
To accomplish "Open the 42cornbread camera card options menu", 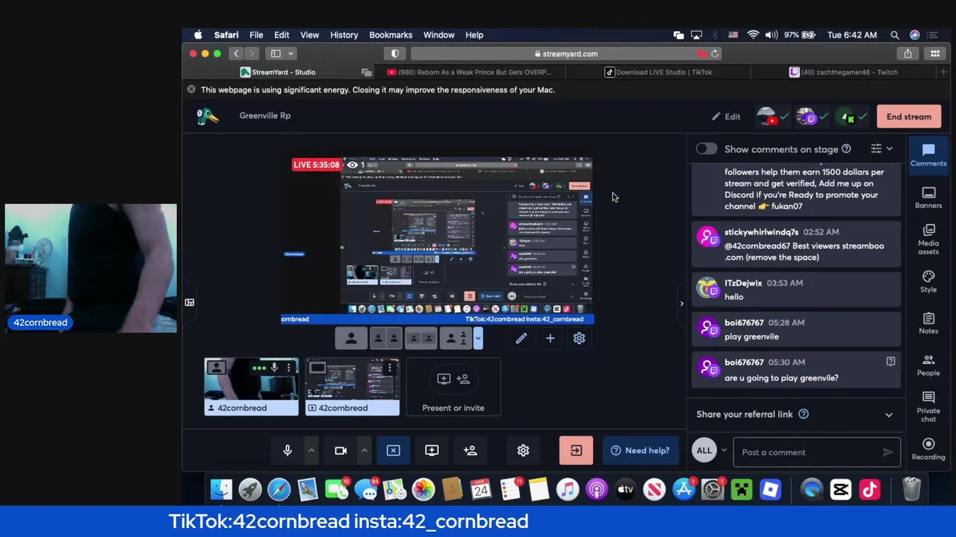I will point(288,368).
